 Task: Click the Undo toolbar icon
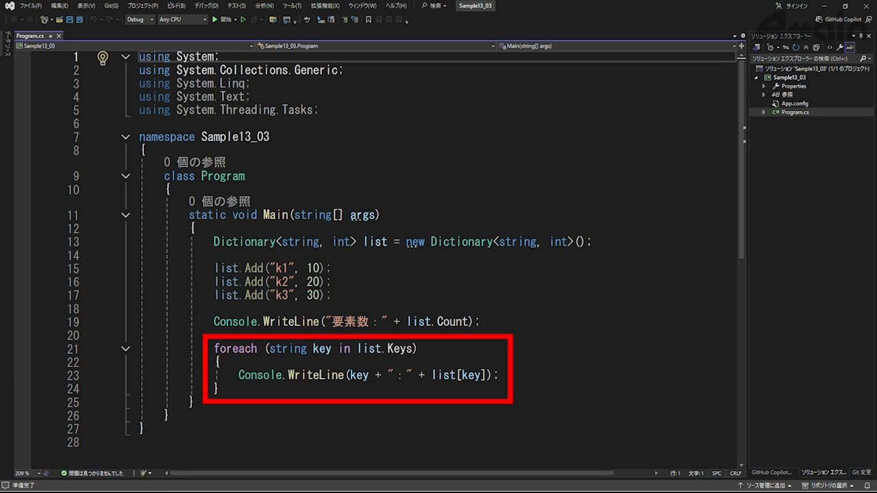[93, 20]
